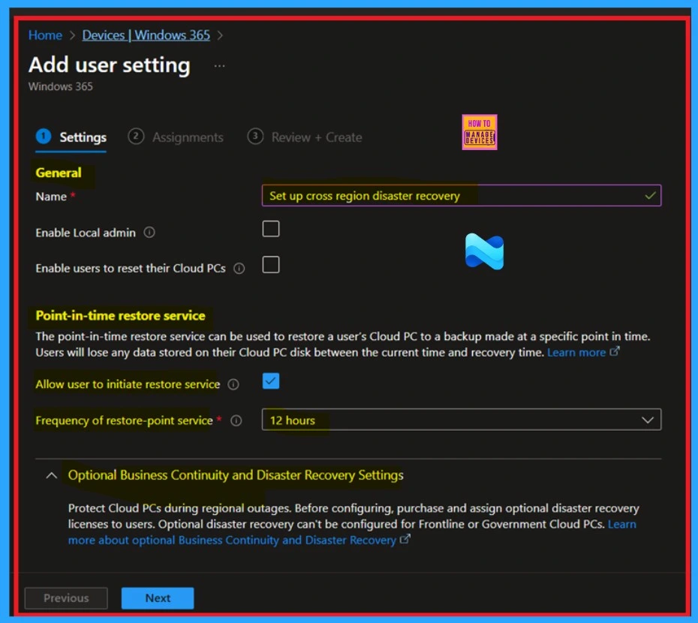Show info for Allow user to initiate restore
The height and width of the screenshot is (623, 698).
coord(233,384)
